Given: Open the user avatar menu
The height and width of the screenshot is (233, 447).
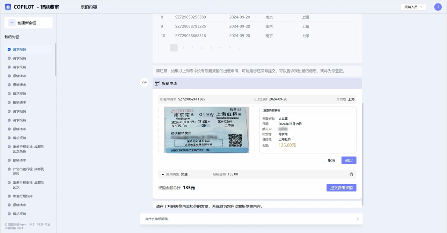Looking at the screenshot, I should point(438,7).
